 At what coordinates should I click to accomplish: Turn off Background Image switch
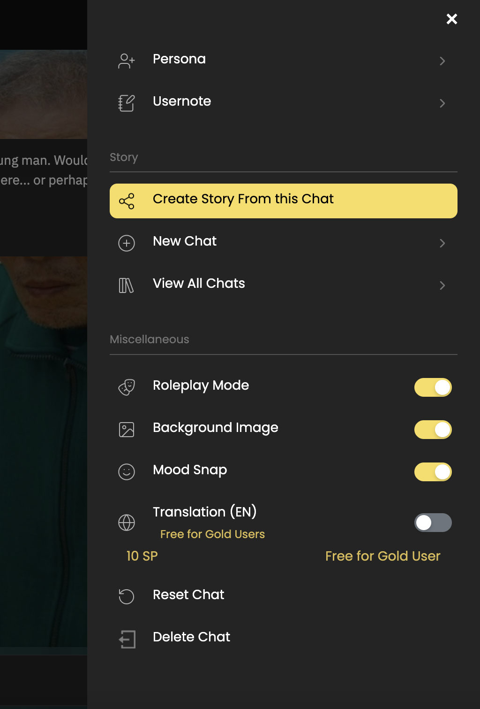433,430
